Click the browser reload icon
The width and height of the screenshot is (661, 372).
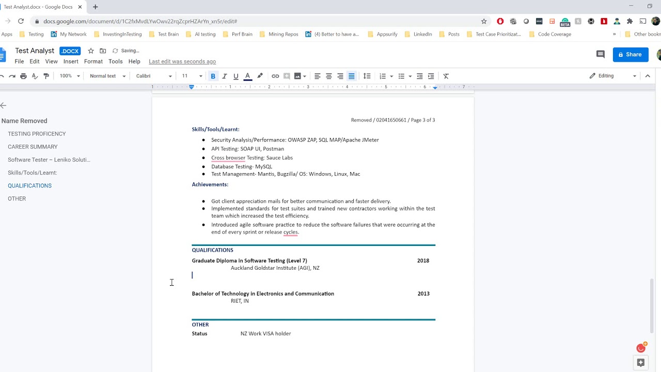[21, 21]
